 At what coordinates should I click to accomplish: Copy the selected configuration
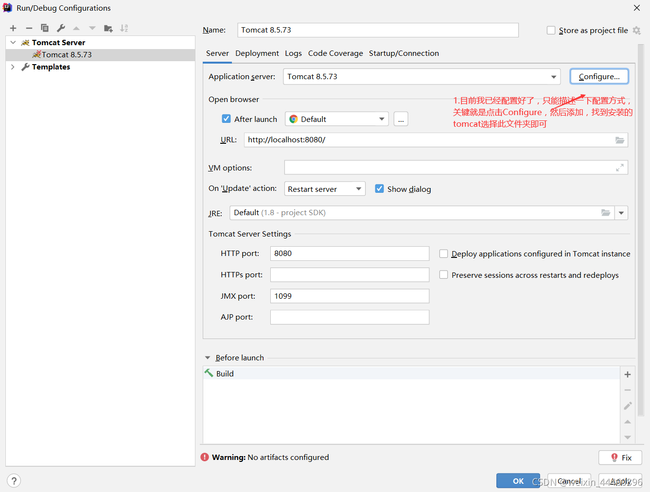(45, 28)
